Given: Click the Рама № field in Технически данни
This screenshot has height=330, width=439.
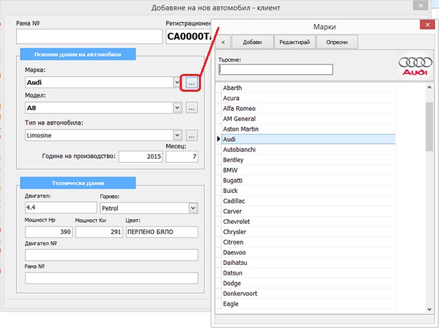Looking at the screenshot, I should [111, 278].
